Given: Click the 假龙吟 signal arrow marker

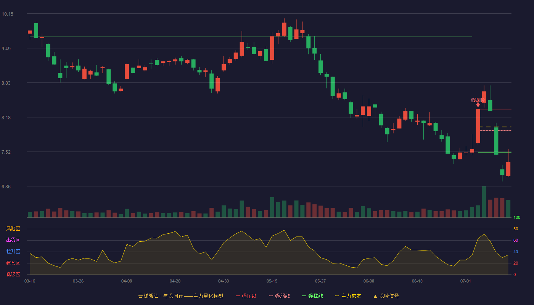Looking at the screenshot, I should pos(478,105).
